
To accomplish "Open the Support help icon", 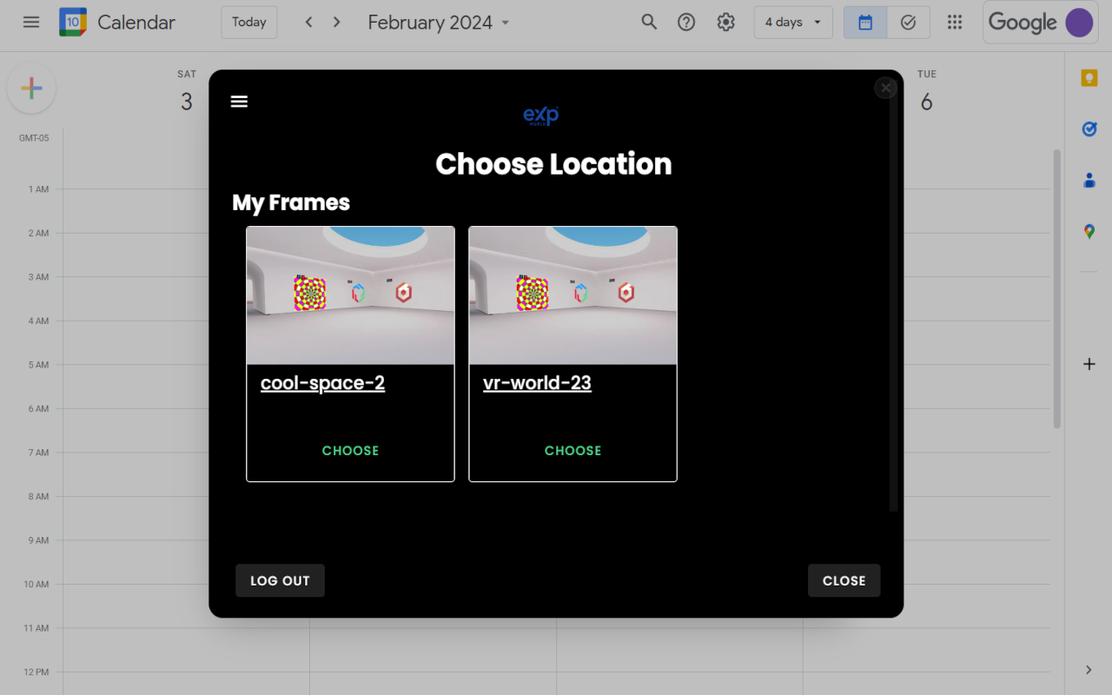I will tap(686, 23).
